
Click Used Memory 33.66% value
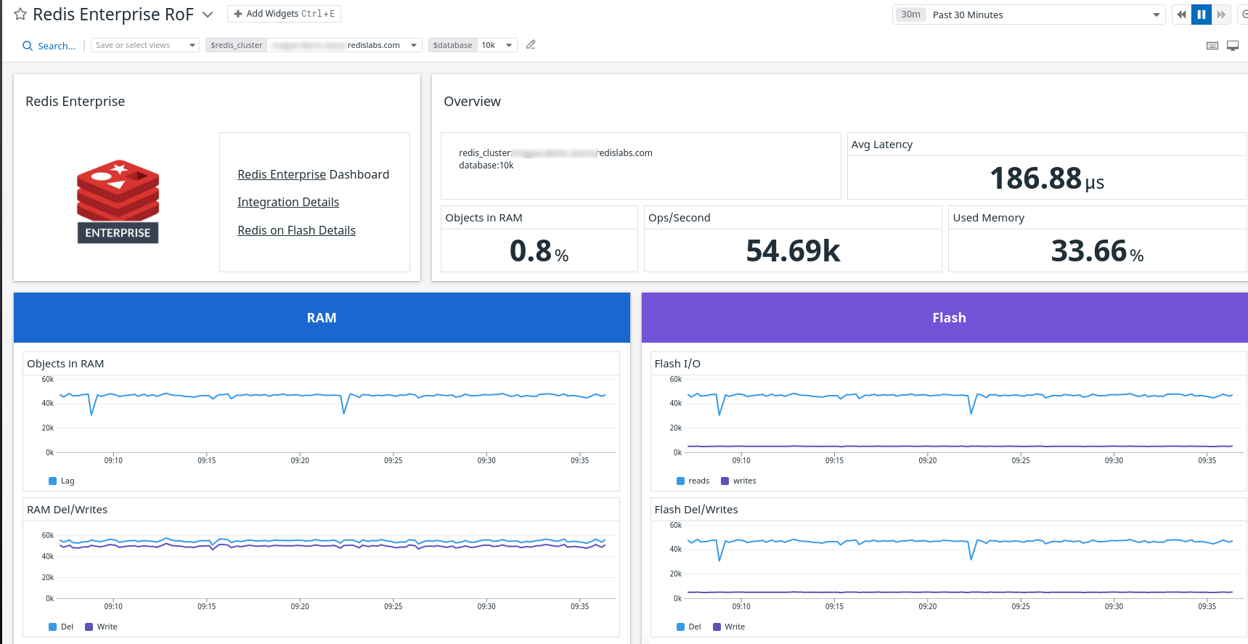coord(1097,251)
